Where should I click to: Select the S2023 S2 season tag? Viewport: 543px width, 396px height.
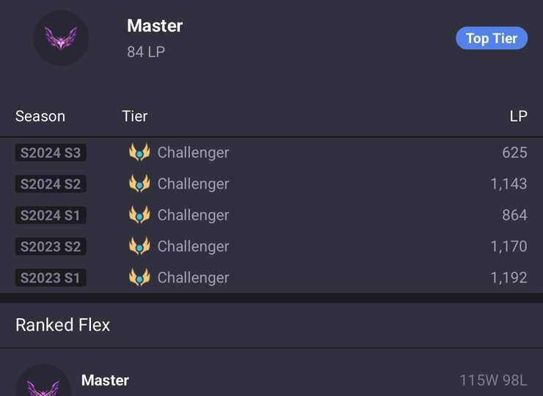(x=51, y=246)
